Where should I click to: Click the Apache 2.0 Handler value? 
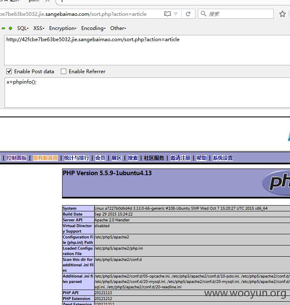coord(112,220)
